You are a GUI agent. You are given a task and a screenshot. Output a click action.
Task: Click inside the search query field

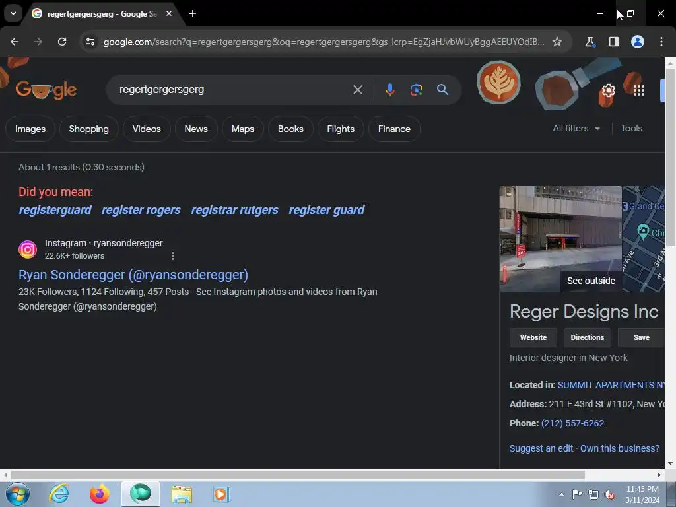coord(233,90)
